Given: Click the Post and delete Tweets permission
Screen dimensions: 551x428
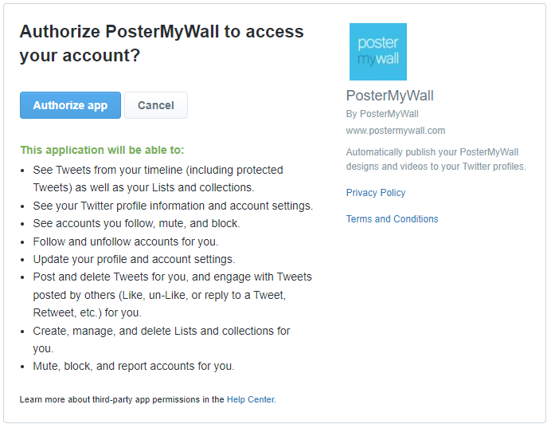Looking at the screenshot, I should pos(173,295).
